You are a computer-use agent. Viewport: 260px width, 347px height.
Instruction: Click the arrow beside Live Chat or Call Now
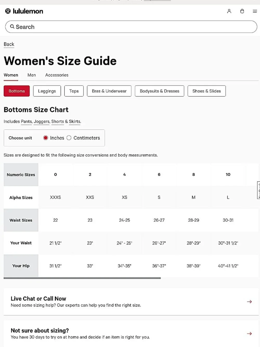(x=249, y=302)
